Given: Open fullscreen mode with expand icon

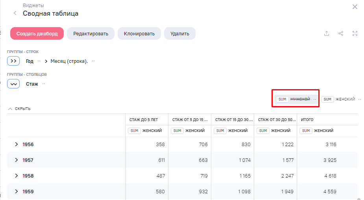Looking at the screenshot, I should point(355,33).
